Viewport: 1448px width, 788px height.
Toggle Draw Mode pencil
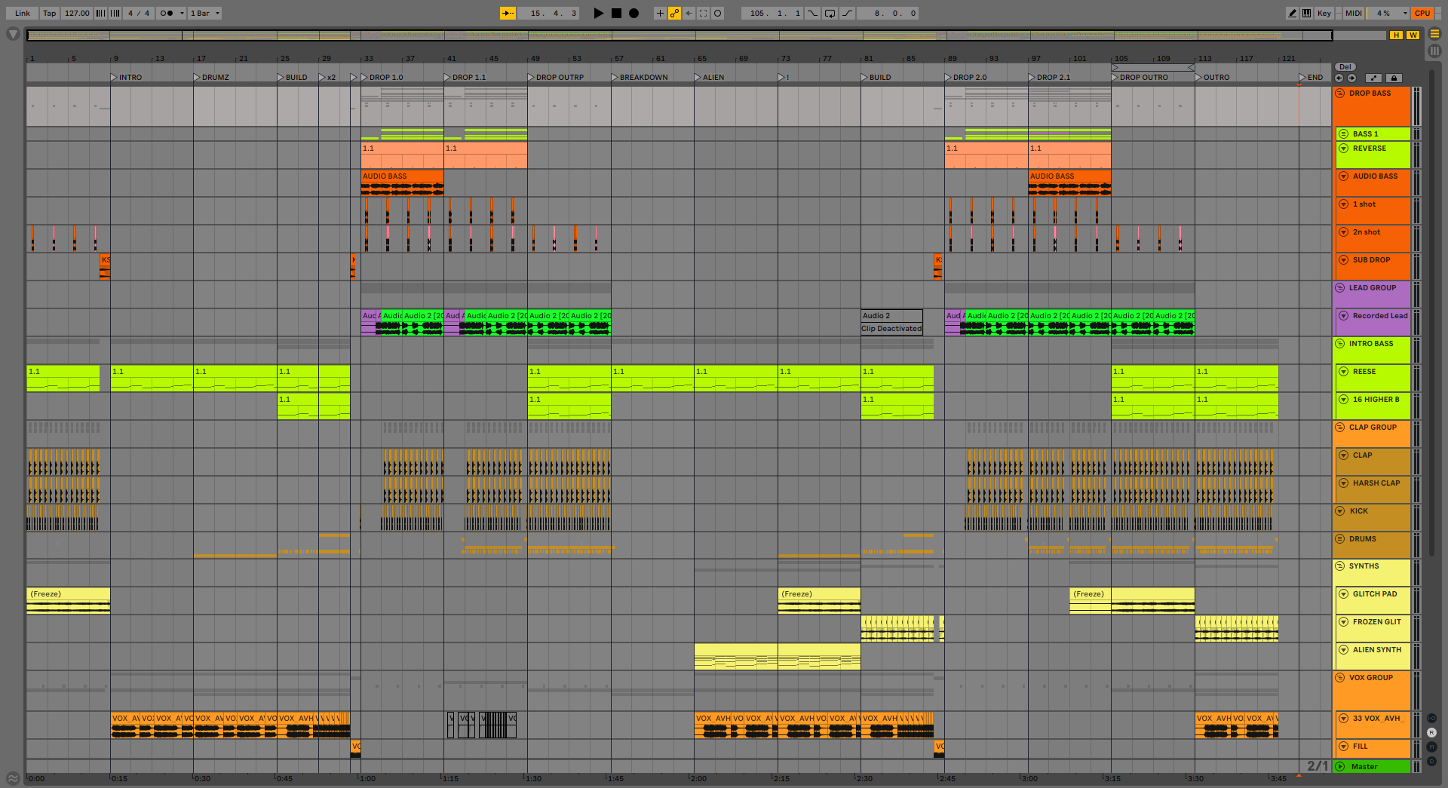click(1293, 13)
